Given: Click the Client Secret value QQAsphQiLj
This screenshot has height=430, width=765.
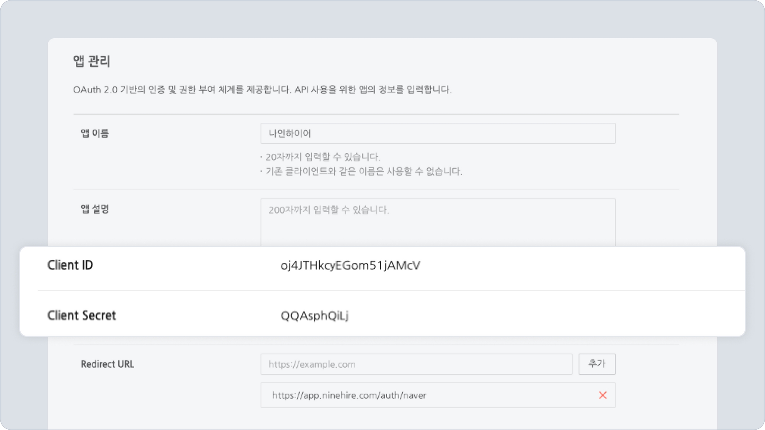Looking at the screenshot, I should 314,316.
